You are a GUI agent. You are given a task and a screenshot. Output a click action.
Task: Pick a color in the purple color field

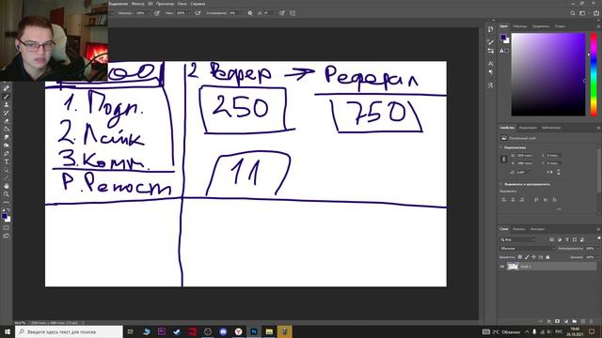(x=548, y=74)
